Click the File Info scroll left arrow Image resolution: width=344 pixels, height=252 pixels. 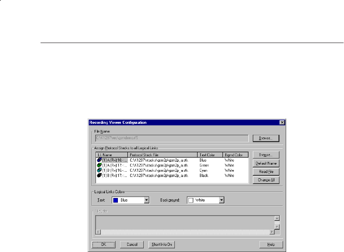point(98,232)
